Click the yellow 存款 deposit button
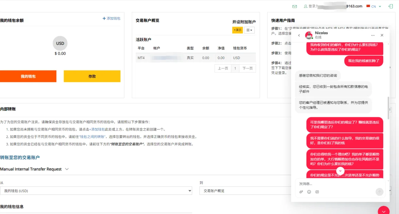Viewport: 399px width, 214px height. (92, 76)
